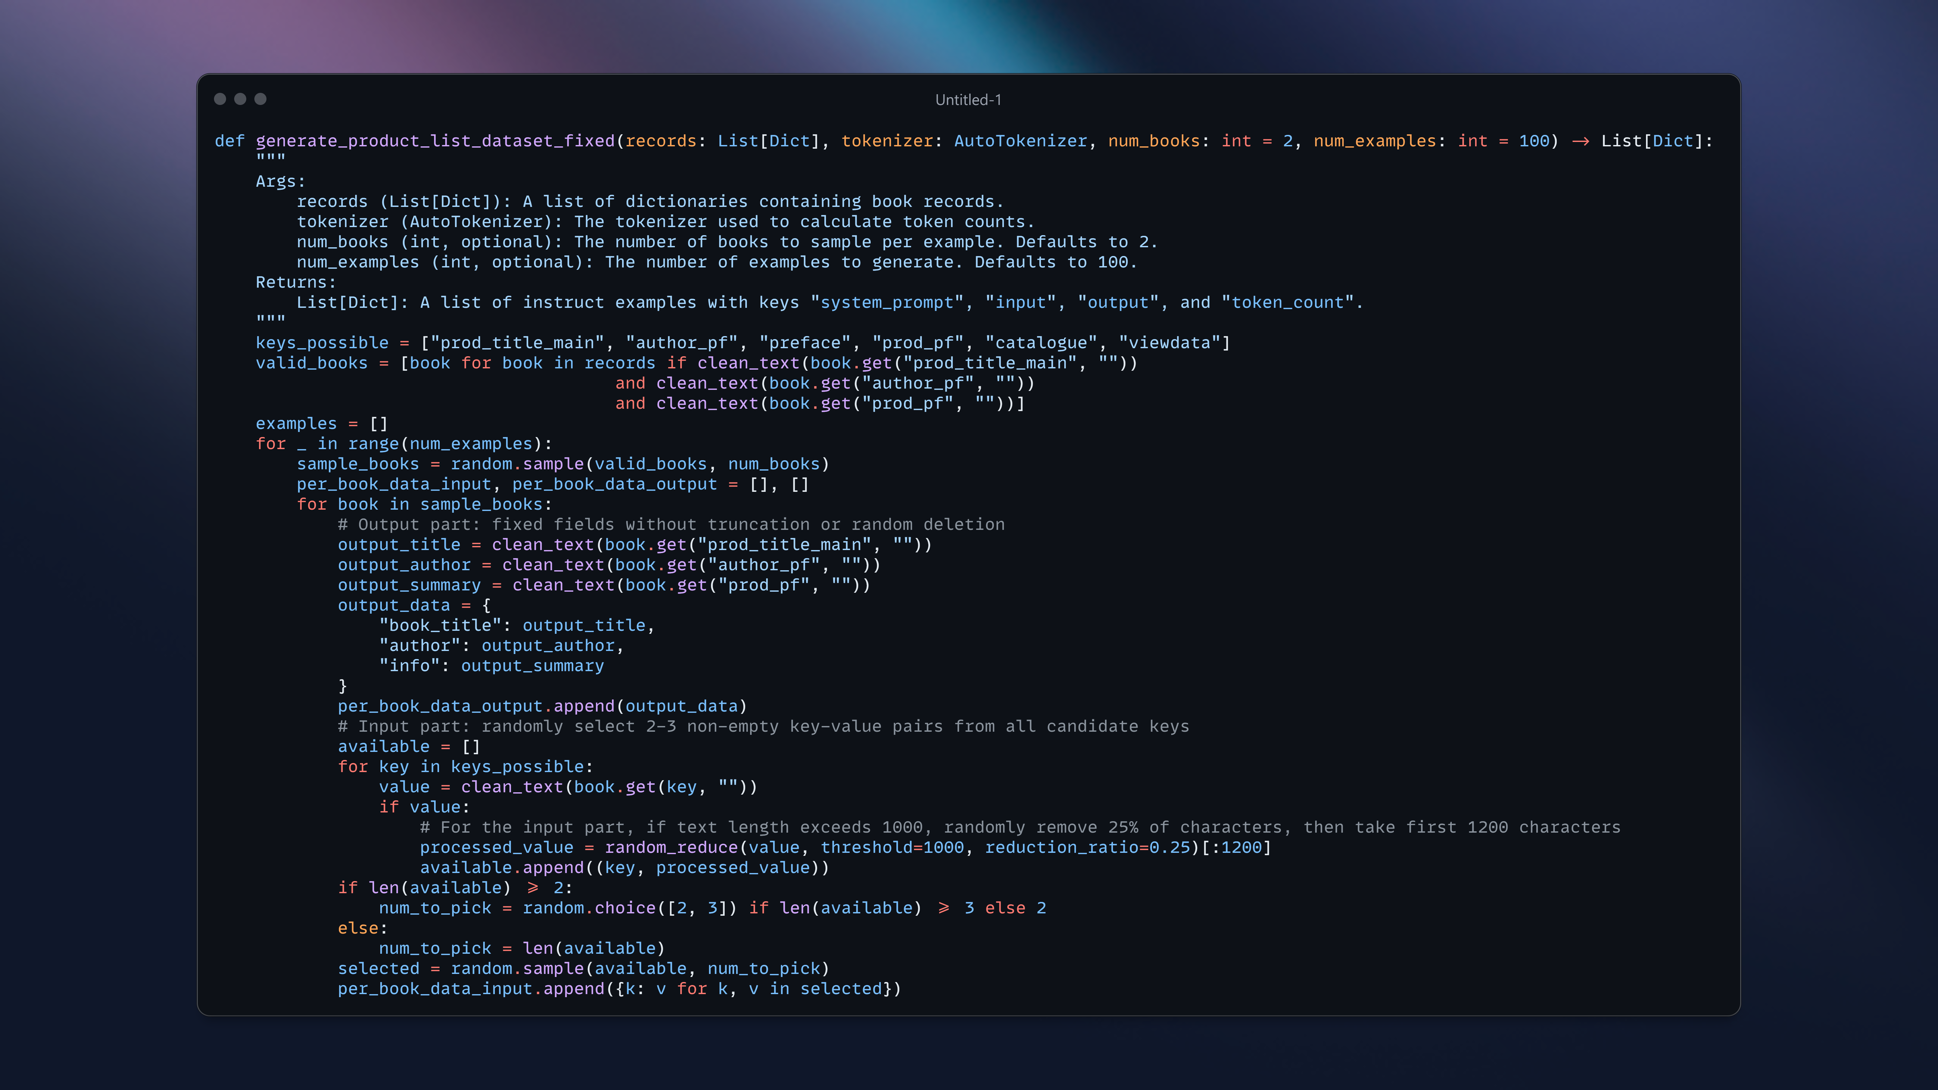Place cursor on generate_product_list_dataset_fixed function name
1938x1090 pixels.
(435, 141)
